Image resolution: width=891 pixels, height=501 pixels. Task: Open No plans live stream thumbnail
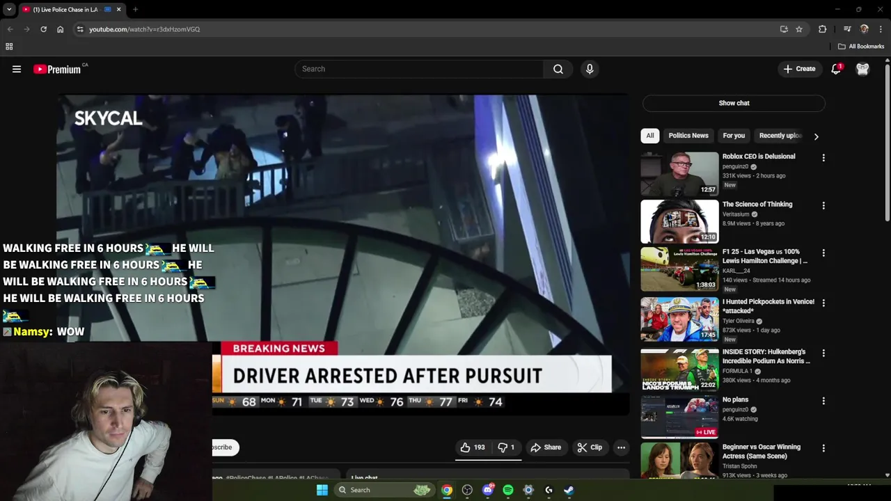tap(679, 417)
